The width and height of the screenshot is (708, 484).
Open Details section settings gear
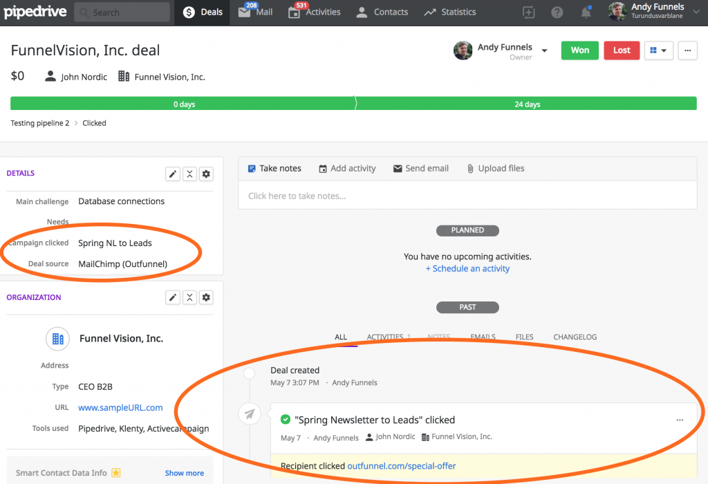pos(206,174)
